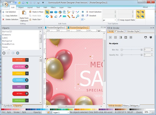Select the radial gradient fill icon
The height and width of the screenshot is (115, 156).
click(x=126, y=37)
